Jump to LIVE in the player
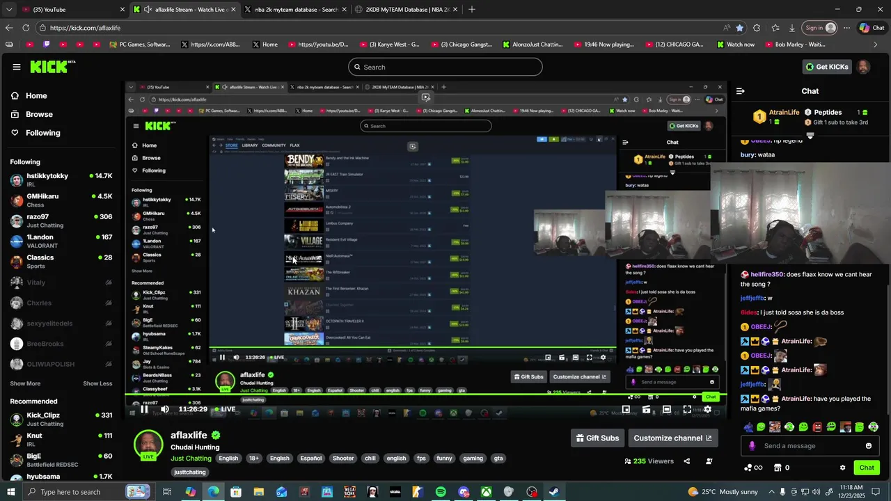This screenshot has height=501, width=891. (x=223, y=409)
